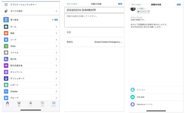
Task: Select the レポート clipboard icon
Action: 6,85
